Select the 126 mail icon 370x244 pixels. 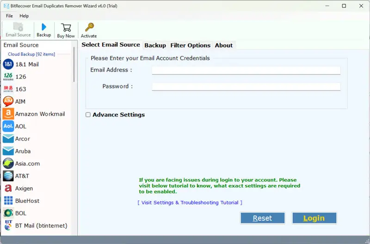[x=8, y=77]
